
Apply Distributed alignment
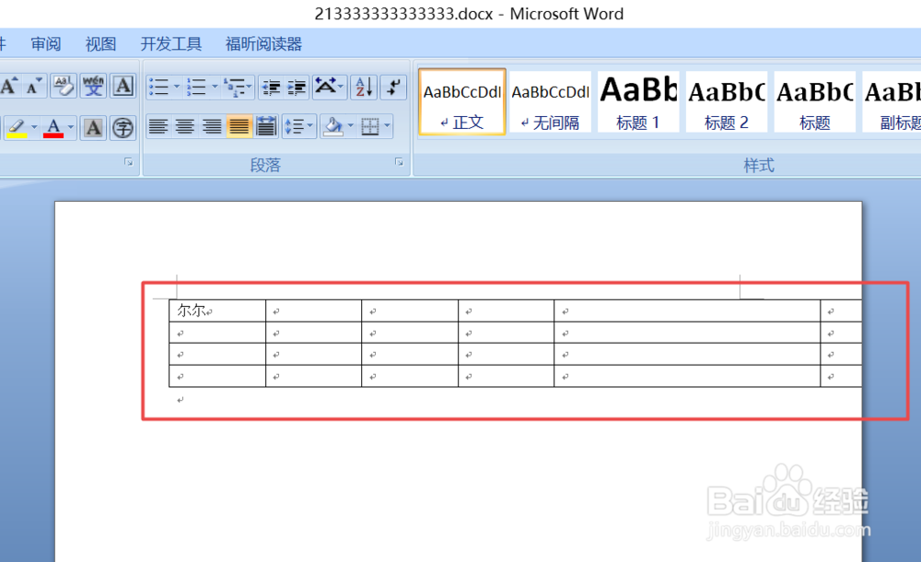click(265, 126)
